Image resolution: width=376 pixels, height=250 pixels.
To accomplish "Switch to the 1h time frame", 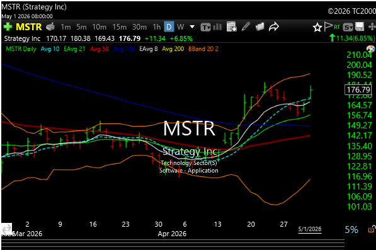I will [157, 27].
